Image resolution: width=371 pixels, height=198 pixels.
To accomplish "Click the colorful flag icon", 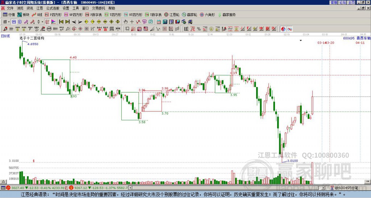I will pos(54,22).
